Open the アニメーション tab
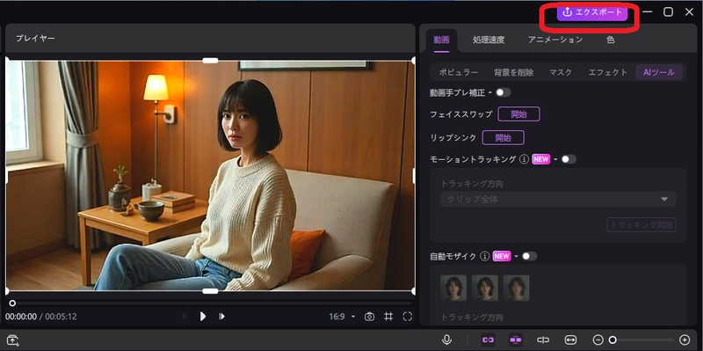The height and width of the screenshot is (351, 703). [x=555, y=40]
